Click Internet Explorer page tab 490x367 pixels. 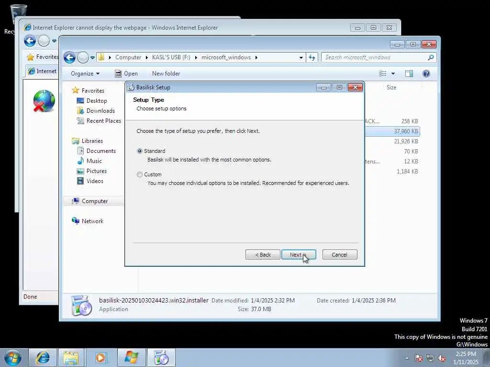pyautogui.click(x=42, y=71)
